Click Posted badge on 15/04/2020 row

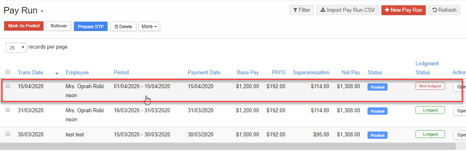[x=377, y=87]
